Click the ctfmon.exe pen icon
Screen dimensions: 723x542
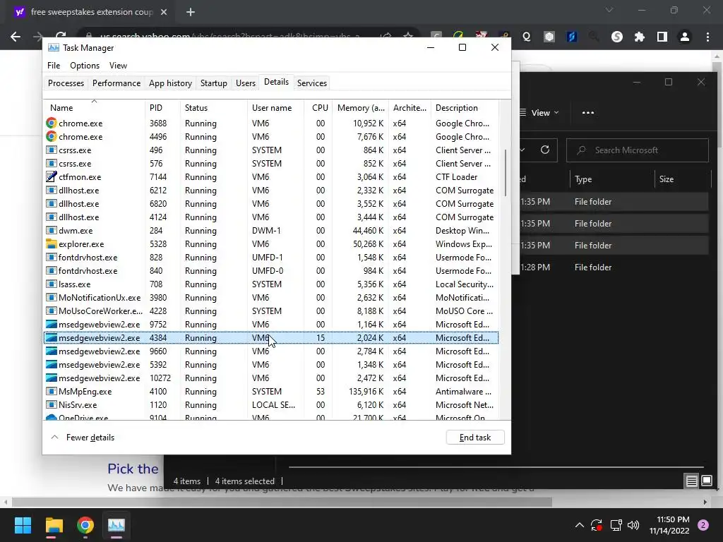pyautogui.click(x=51, y=176)
